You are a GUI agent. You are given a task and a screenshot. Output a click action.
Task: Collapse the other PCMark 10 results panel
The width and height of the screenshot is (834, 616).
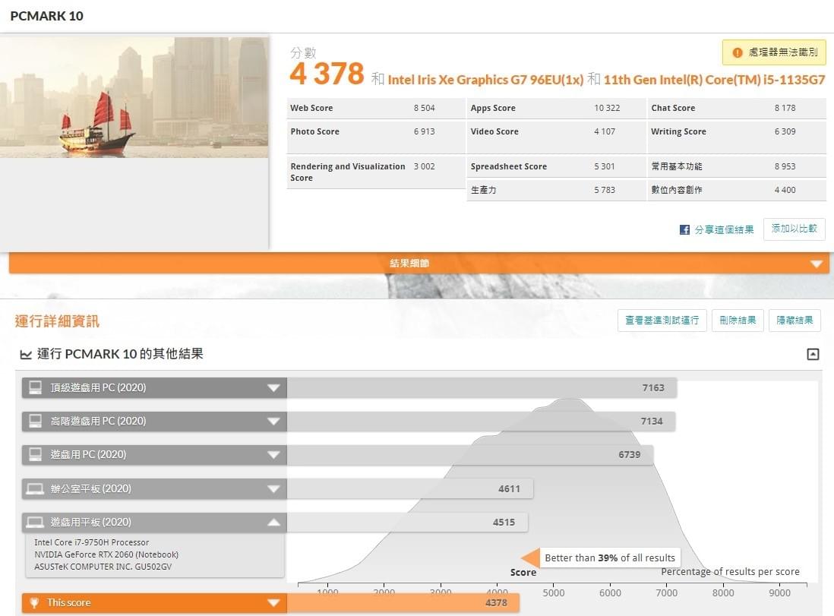point(813,354)
